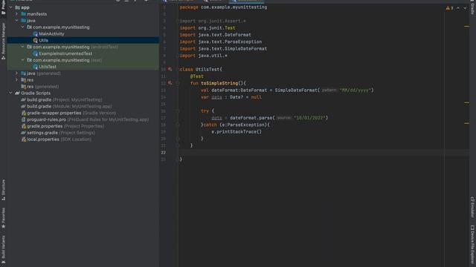Click the MainActivity Kotlin file icon
This screenshot has width=476, height=267.
(35, 34)
